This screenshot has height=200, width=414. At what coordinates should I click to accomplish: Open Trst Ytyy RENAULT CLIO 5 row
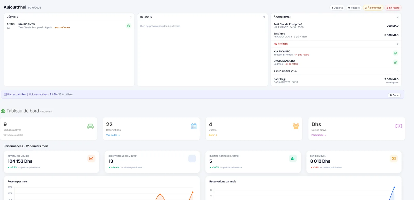point(336,35)
